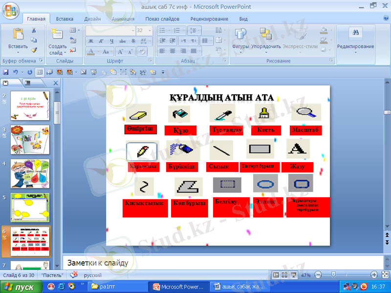Start slideshow from status bar icon
391x293 pixels.
[x=293, y=275]
